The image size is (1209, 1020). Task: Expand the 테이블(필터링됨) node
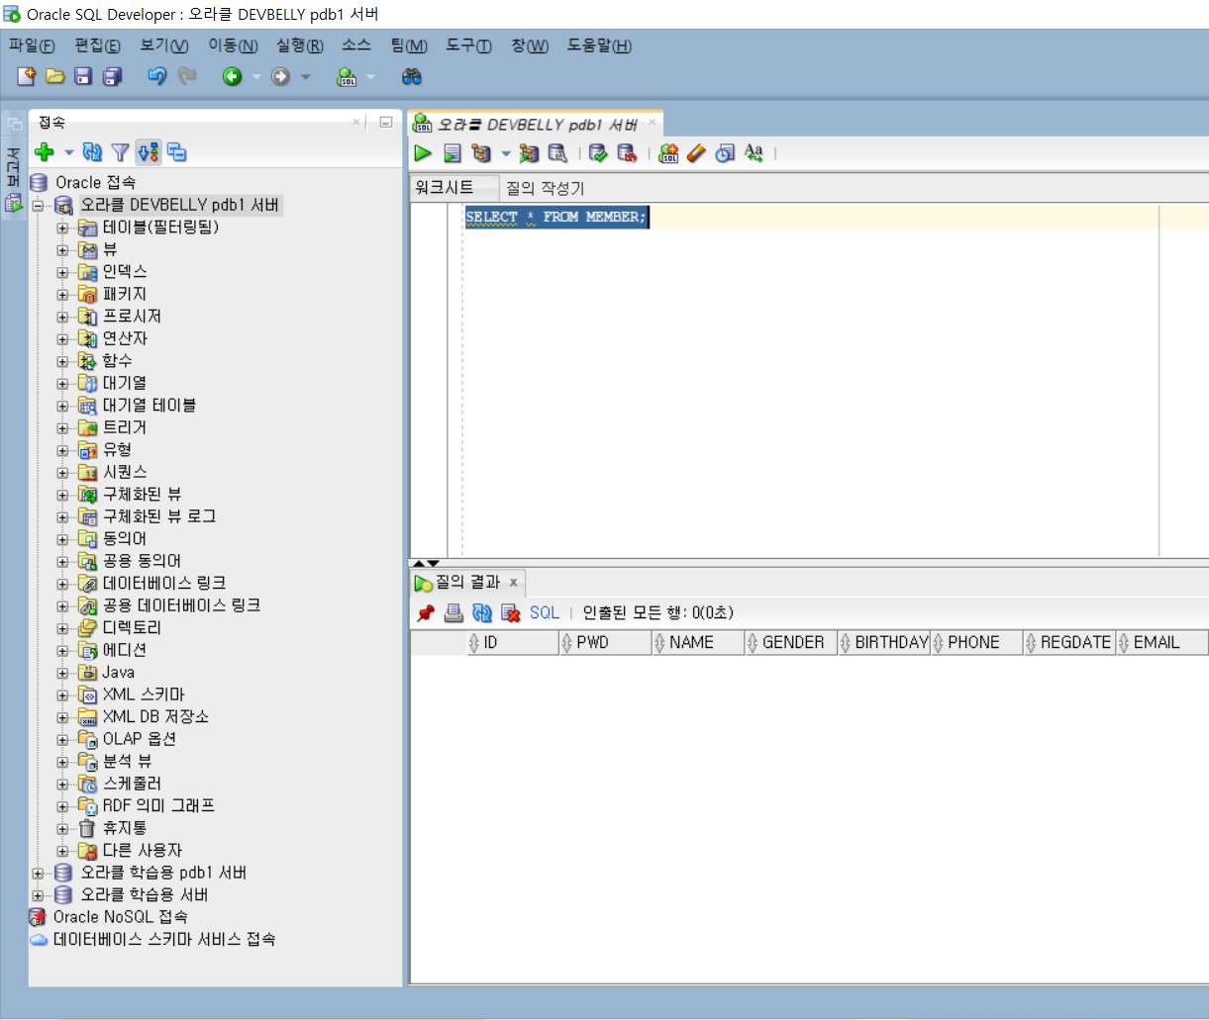(x=62, y=228)
